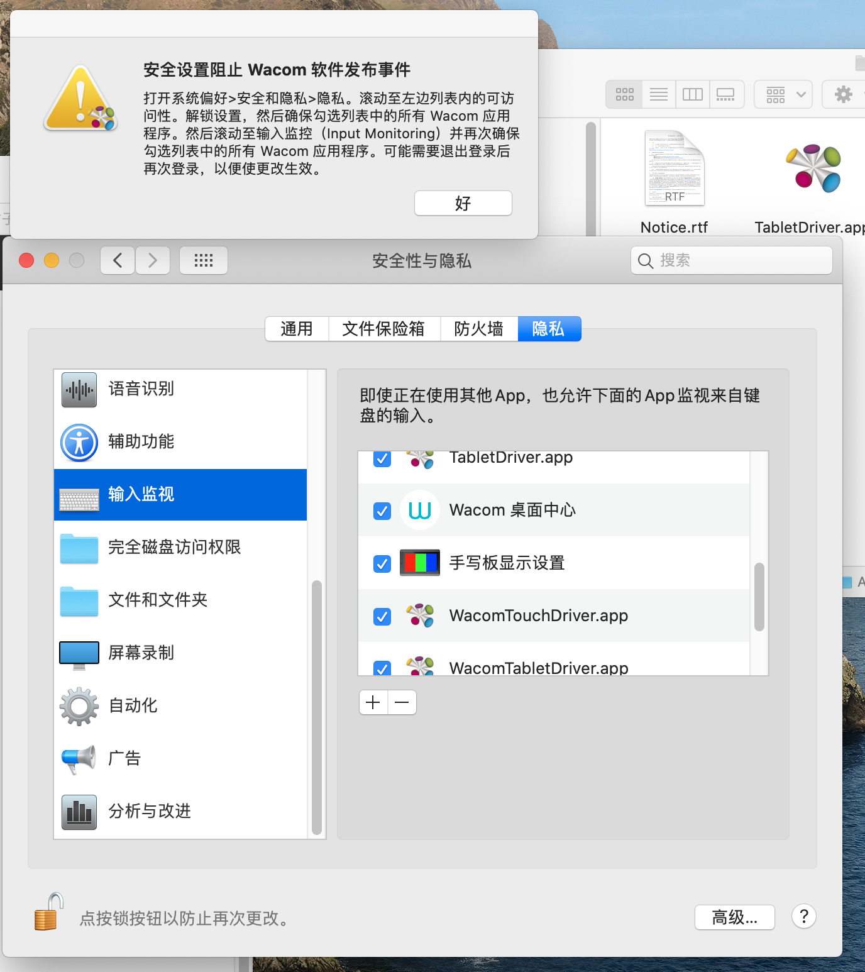Viewport: 865px width, 972px height.
Task: Click the WacomTabletDriver.app row label
Action: pyautogui.click(x=539, y=667)
